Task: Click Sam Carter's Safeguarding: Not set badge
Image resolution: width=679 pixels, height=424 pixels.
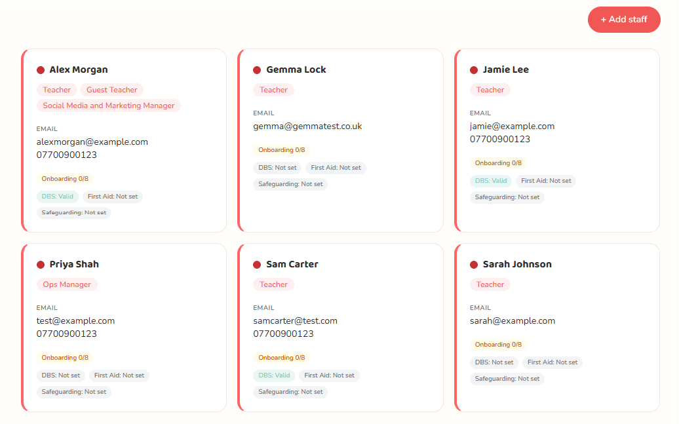Action: [290, 392]
